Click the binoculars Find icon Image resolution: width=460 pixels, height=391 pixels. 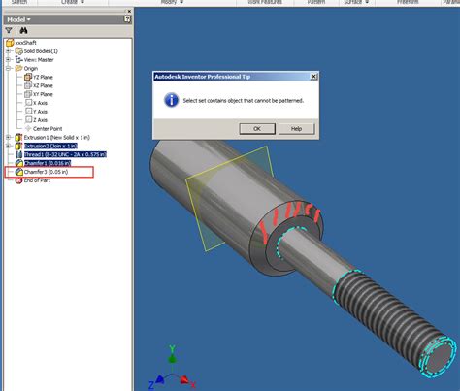coord(23,31)
